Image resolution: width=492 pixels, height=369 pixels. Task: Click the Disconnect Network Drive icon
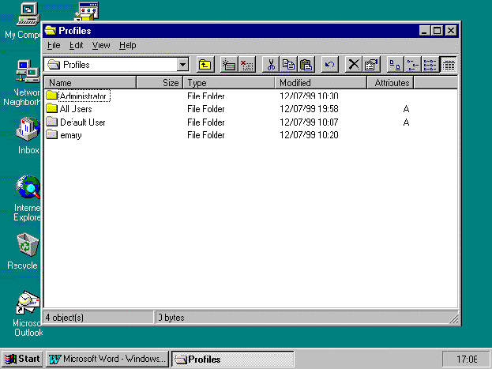point(246,65)
